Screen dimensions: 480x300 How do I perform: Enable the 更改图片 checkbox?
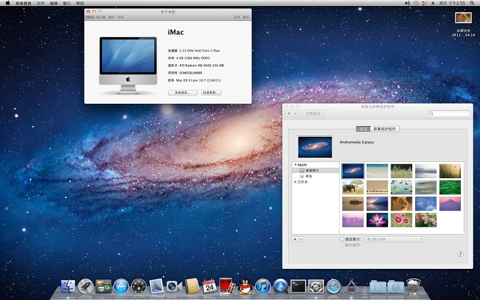pos(342,239)
